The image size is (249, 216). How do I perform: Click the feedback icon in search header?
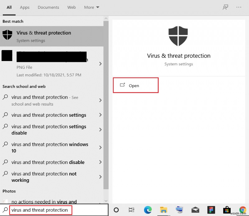tap(225, 7)
